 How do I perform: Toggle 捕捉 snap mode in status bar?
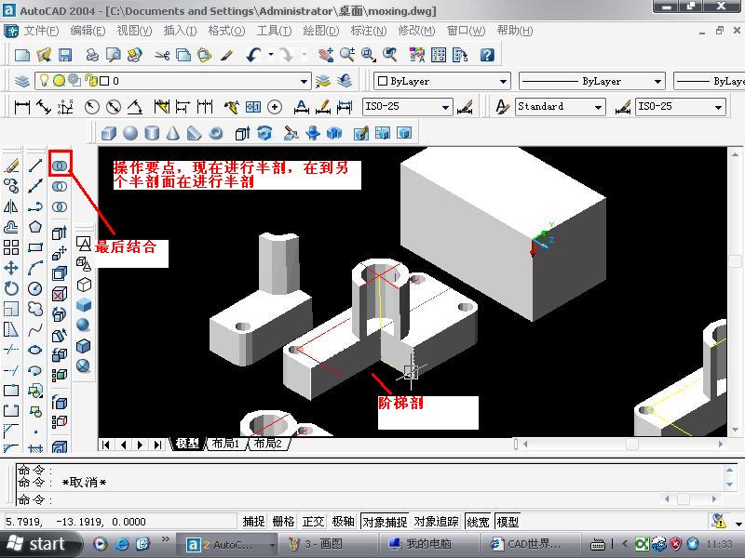coord(253,522)
